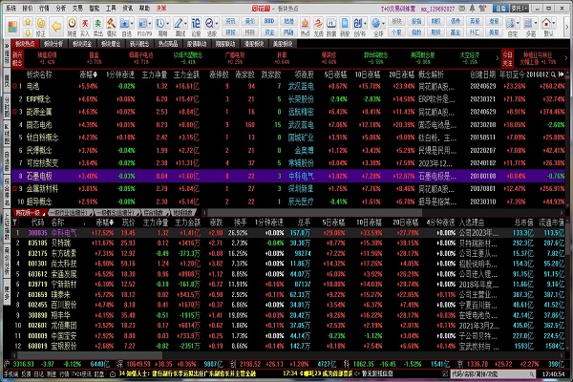This screenshot has width=573, height=382.
Task: Switch to the 板块分析 tab
Action: pos(53,44)
